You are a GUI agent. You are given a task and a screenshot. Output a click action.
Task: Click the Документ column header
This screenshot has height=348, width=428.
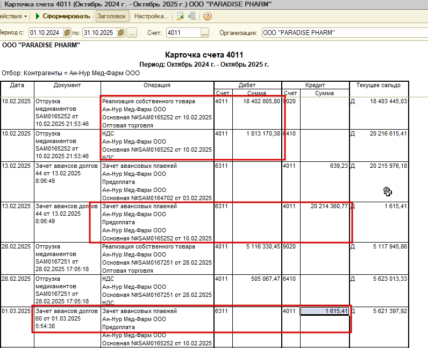[67, 85]
